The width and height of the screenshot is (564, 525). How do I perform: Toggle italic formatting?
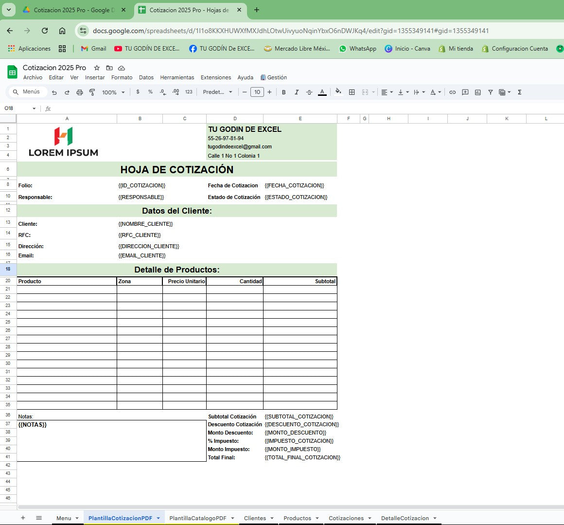297,92
